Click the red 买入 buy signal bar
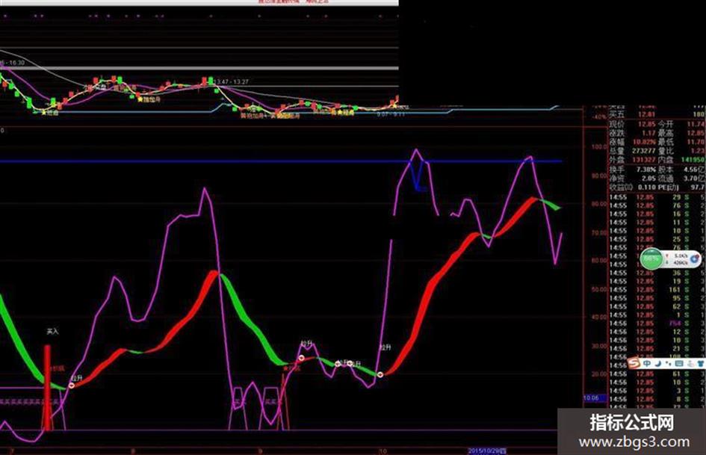The height and width of the screenshot is (455, 706). click(x=47, y=388)
